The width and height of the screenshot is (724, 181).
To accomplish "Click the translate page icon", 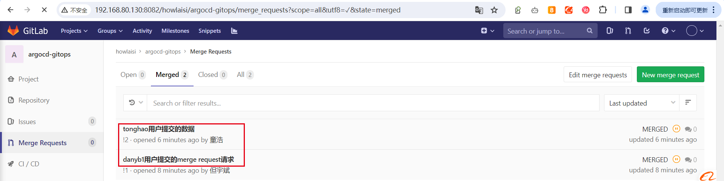I will point(479,10).
